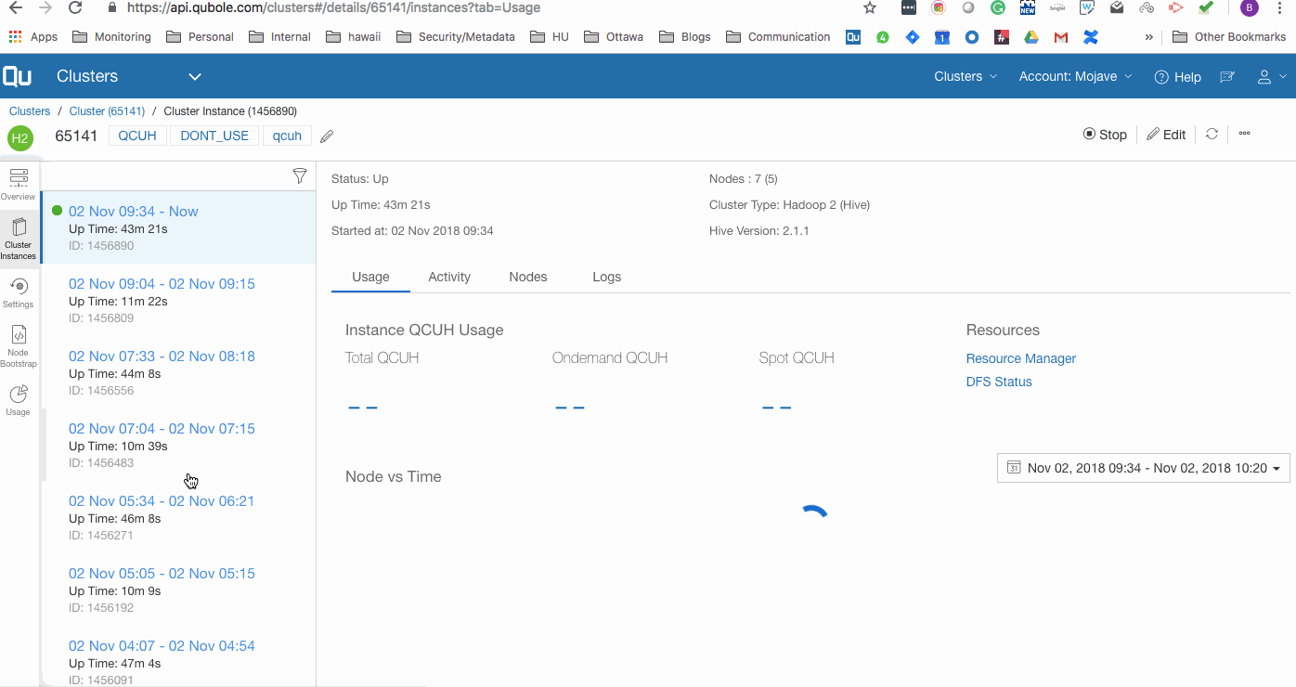Expand the Clusters dropdown next to logo
The width and height of the screenshot is (1296, 687).
tap(195, 76)
